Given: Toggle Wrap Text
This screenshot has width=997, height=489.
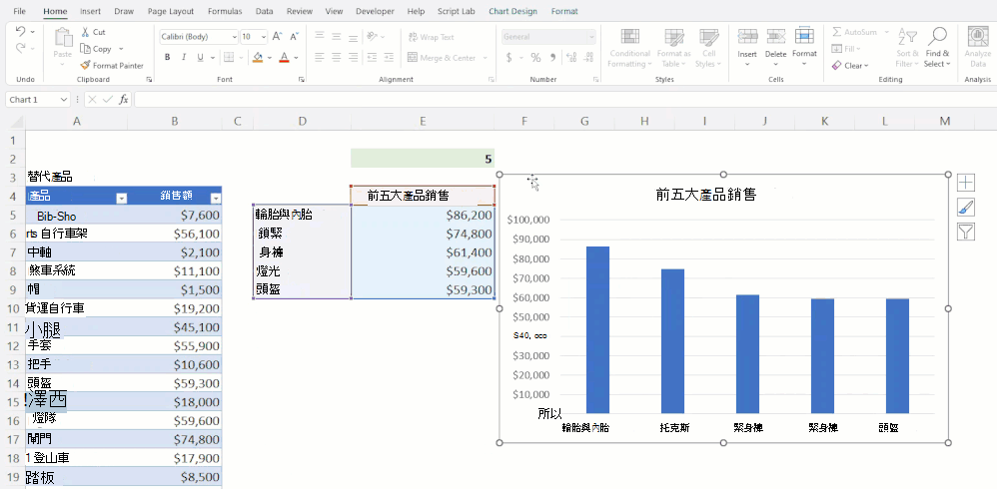Looking at the screenshot, I should (x=432, y=37).
